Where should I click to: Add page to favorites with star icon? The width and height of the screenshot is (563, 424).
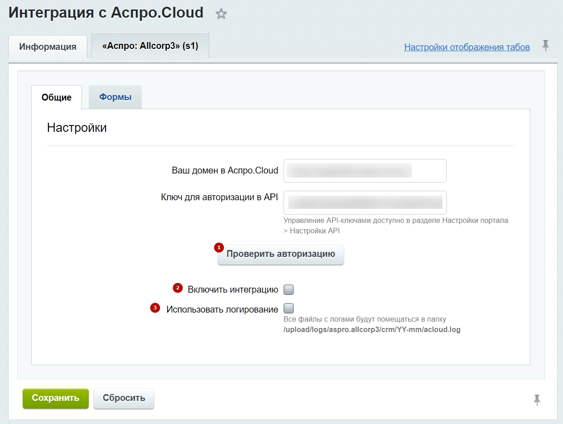click(x=221, y=14)
